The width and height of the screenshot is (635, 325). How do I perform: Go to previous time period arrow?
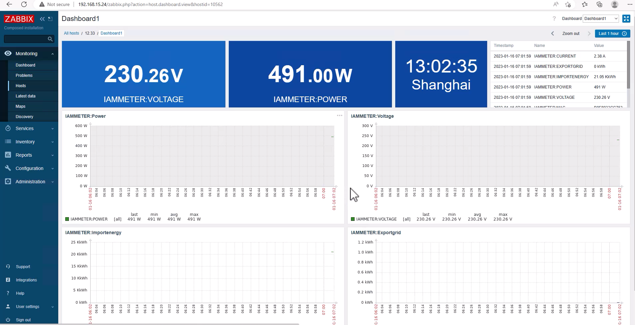[552, 34]
